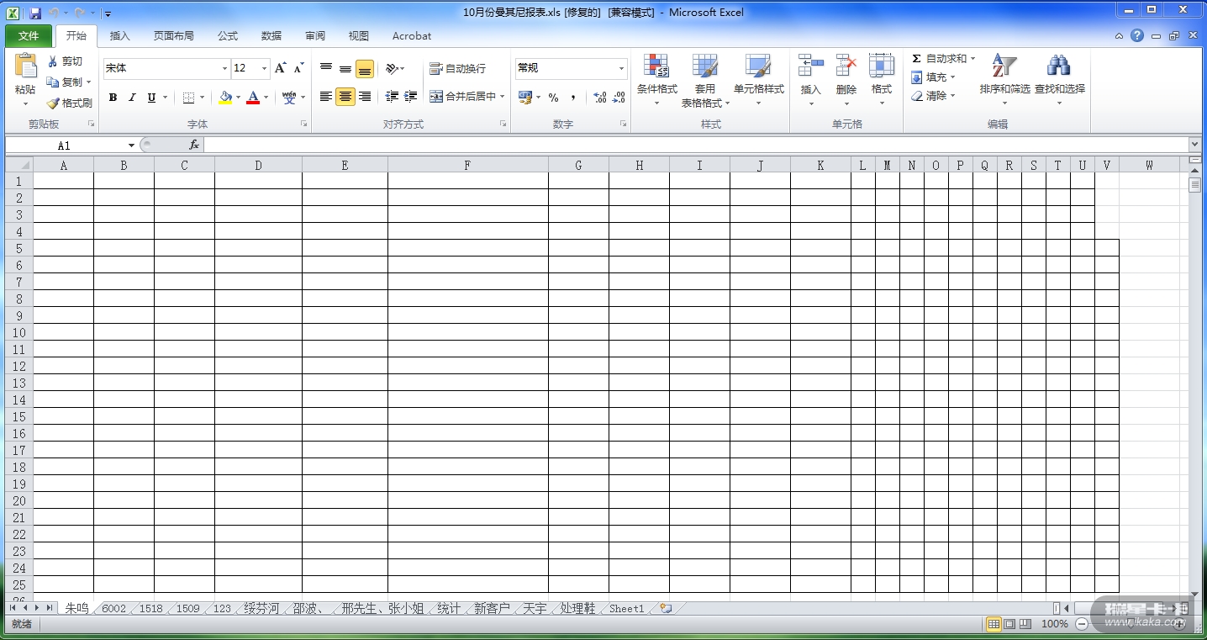Viewport: 1207px width, 640px height.
Task: Click the Format Painter brush icon
Action: coord(53,103)
